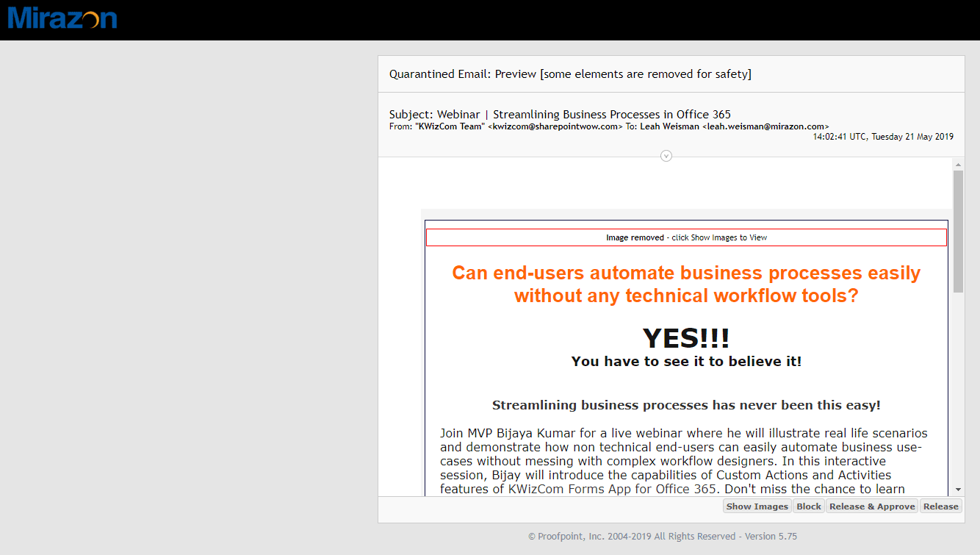Click the orange headline about automating processes

[686, 284]
